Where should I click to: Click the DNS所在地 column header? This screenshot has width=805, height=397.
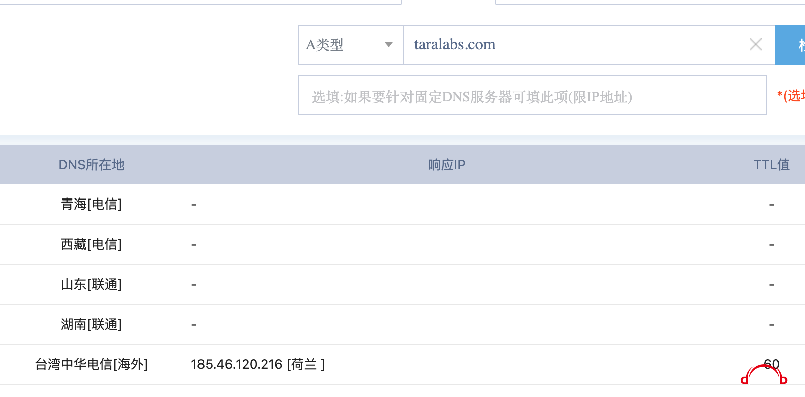click(91, 165)
